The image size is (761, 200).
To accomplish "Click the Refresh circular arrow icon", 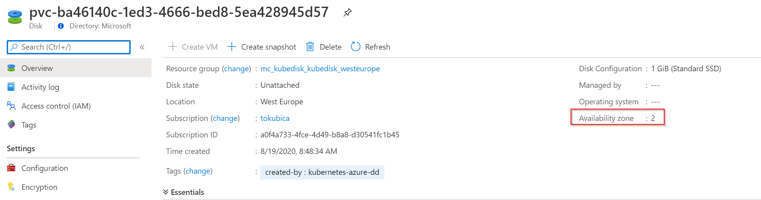I will tap(356, 47).
